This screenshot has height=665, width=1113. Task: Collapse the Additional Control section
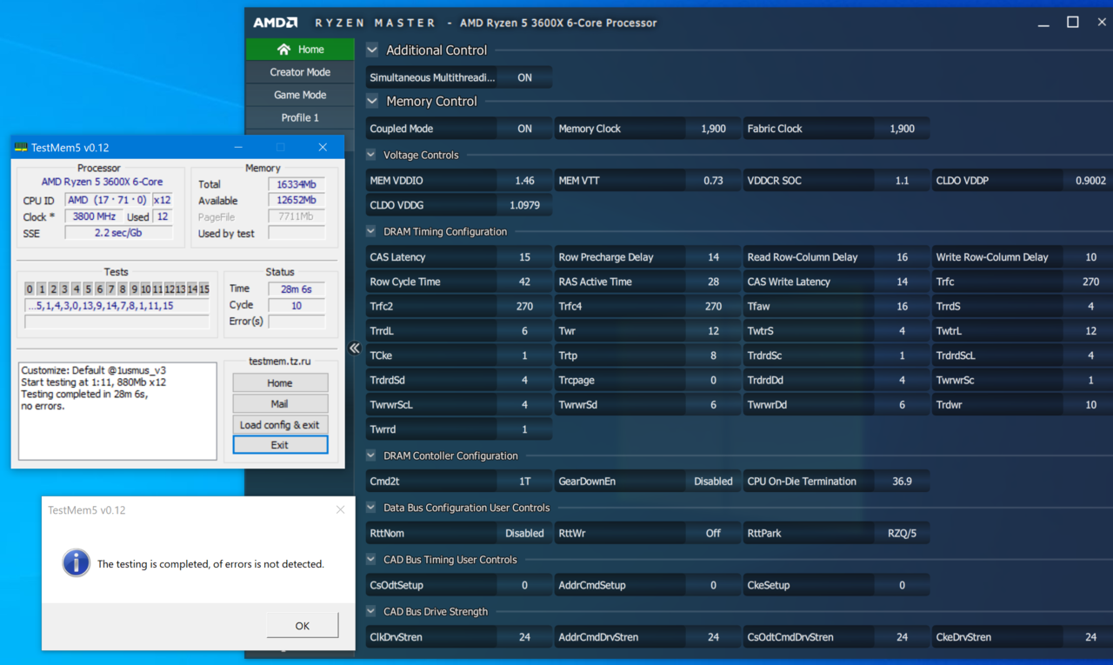click(x=372, y=50)
